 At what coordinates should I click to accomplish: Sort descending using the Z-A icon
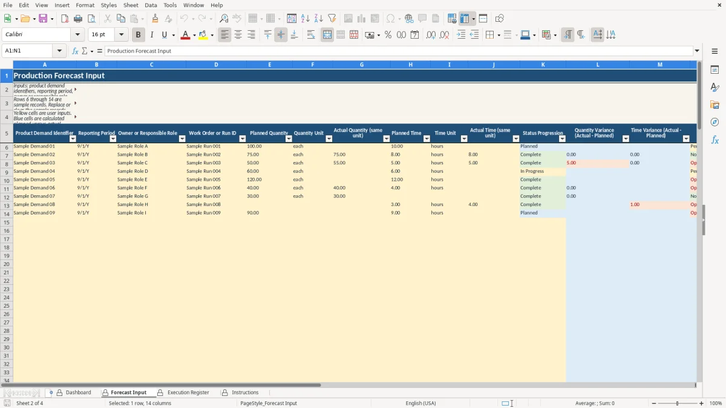(319, 19)
